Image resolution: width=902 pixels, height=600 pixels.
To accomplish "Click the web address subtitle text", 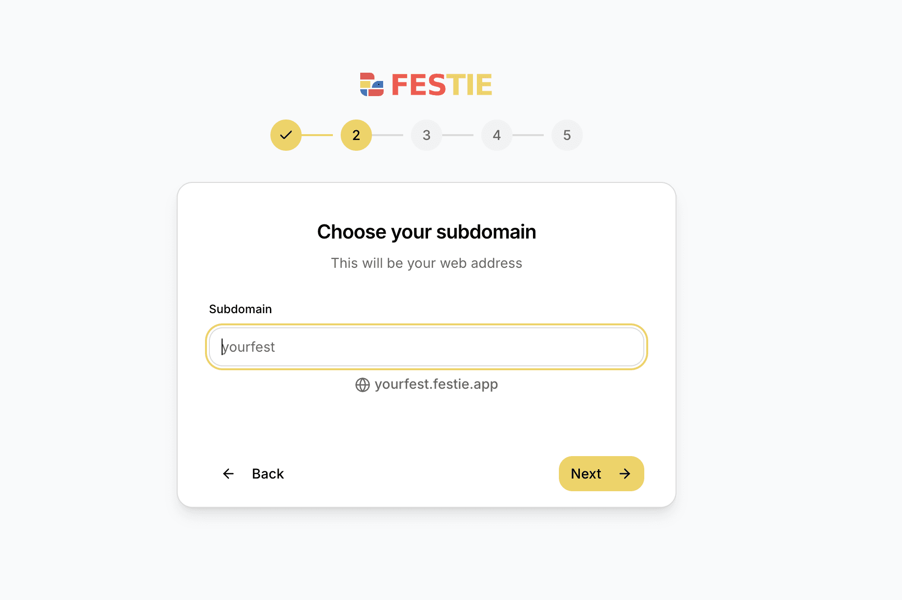I will coord(427,263).
